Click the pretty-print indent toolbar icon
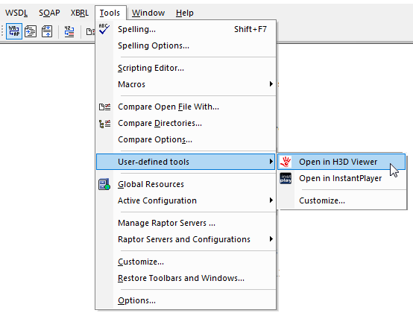413x313 pixels. [x=31, y=31]
